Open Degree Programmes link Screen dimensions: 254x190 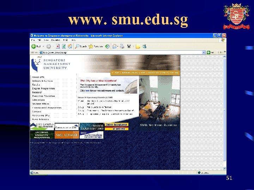click(43, 89)
